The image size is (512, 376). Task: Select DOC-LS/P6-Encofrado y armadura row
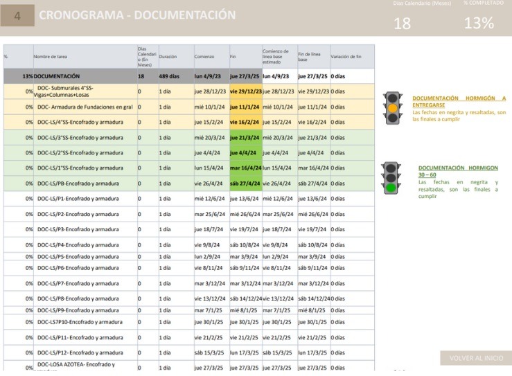coord(189,268)
